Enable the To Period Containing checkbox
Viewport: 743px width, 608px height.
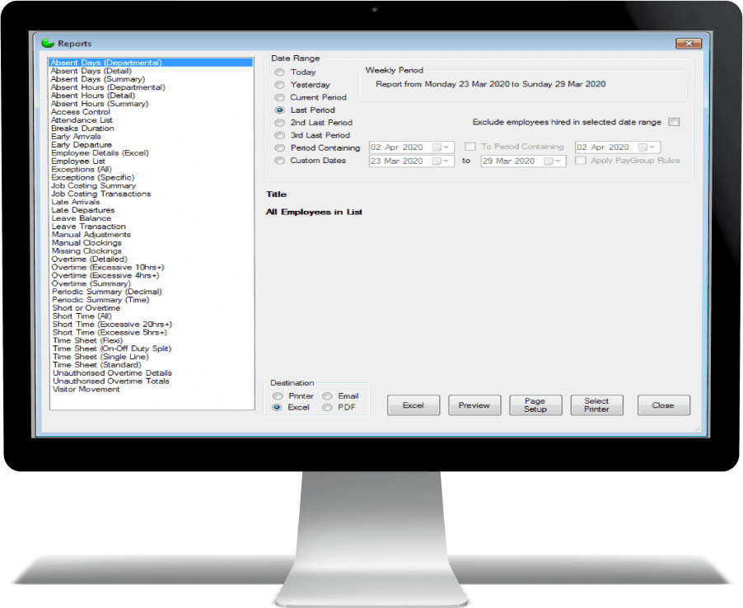(x=470, y=147)
